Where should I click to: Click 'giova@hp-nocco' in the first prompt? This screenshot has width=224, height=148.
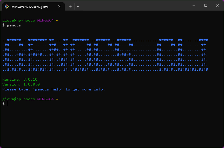coord(18,20)
